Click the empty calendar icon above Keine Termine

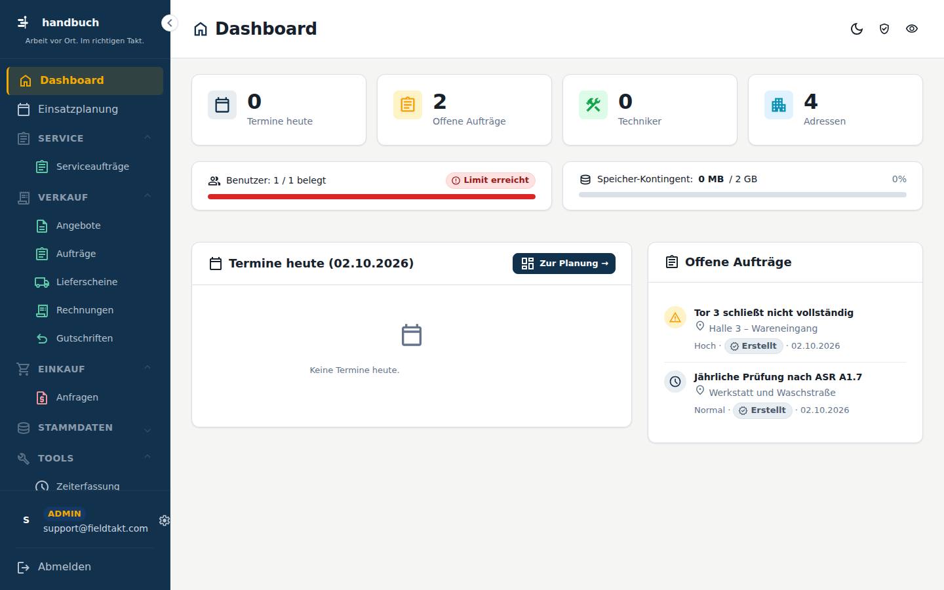[412, 335]
